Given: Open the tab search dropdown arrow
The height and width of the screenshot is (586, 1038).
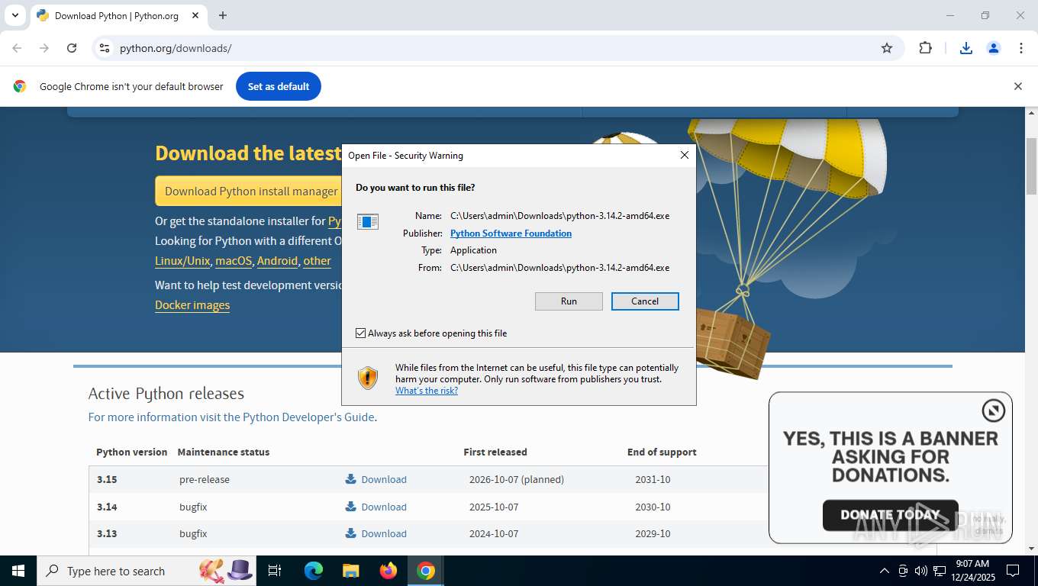Looking at the screenshot, I should (15, 15).
